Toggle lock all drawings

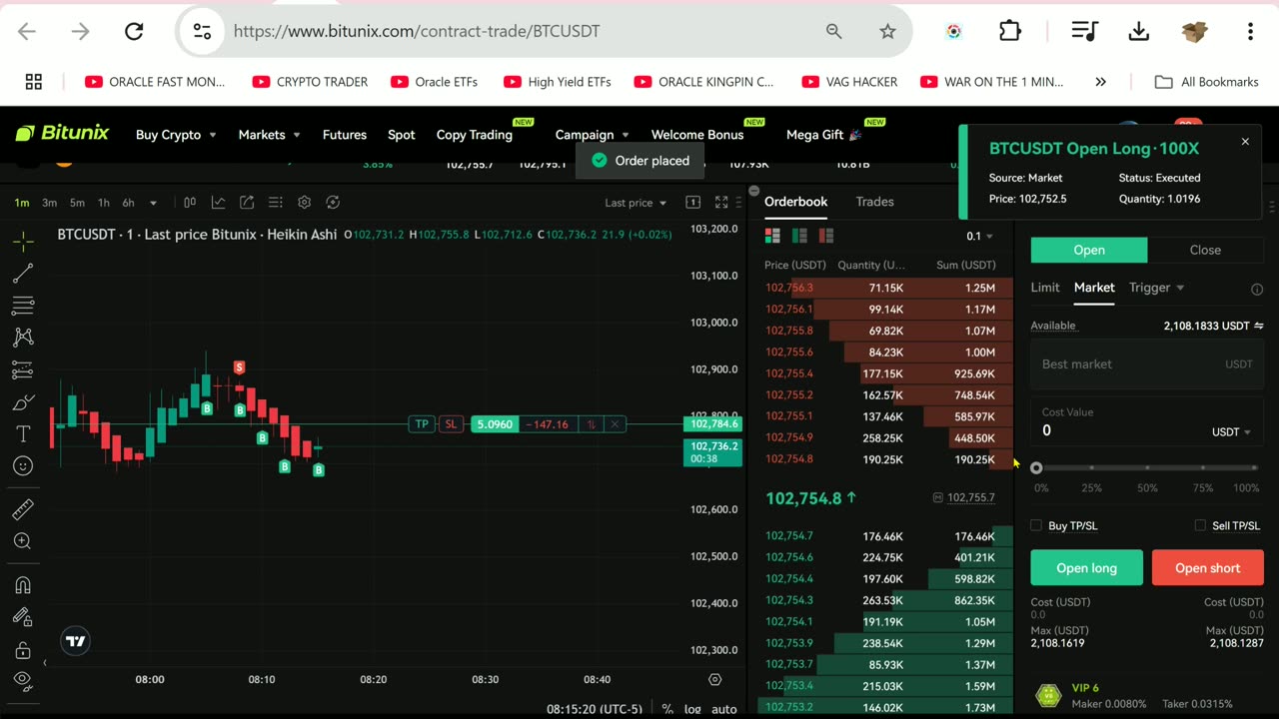point(23,650)
